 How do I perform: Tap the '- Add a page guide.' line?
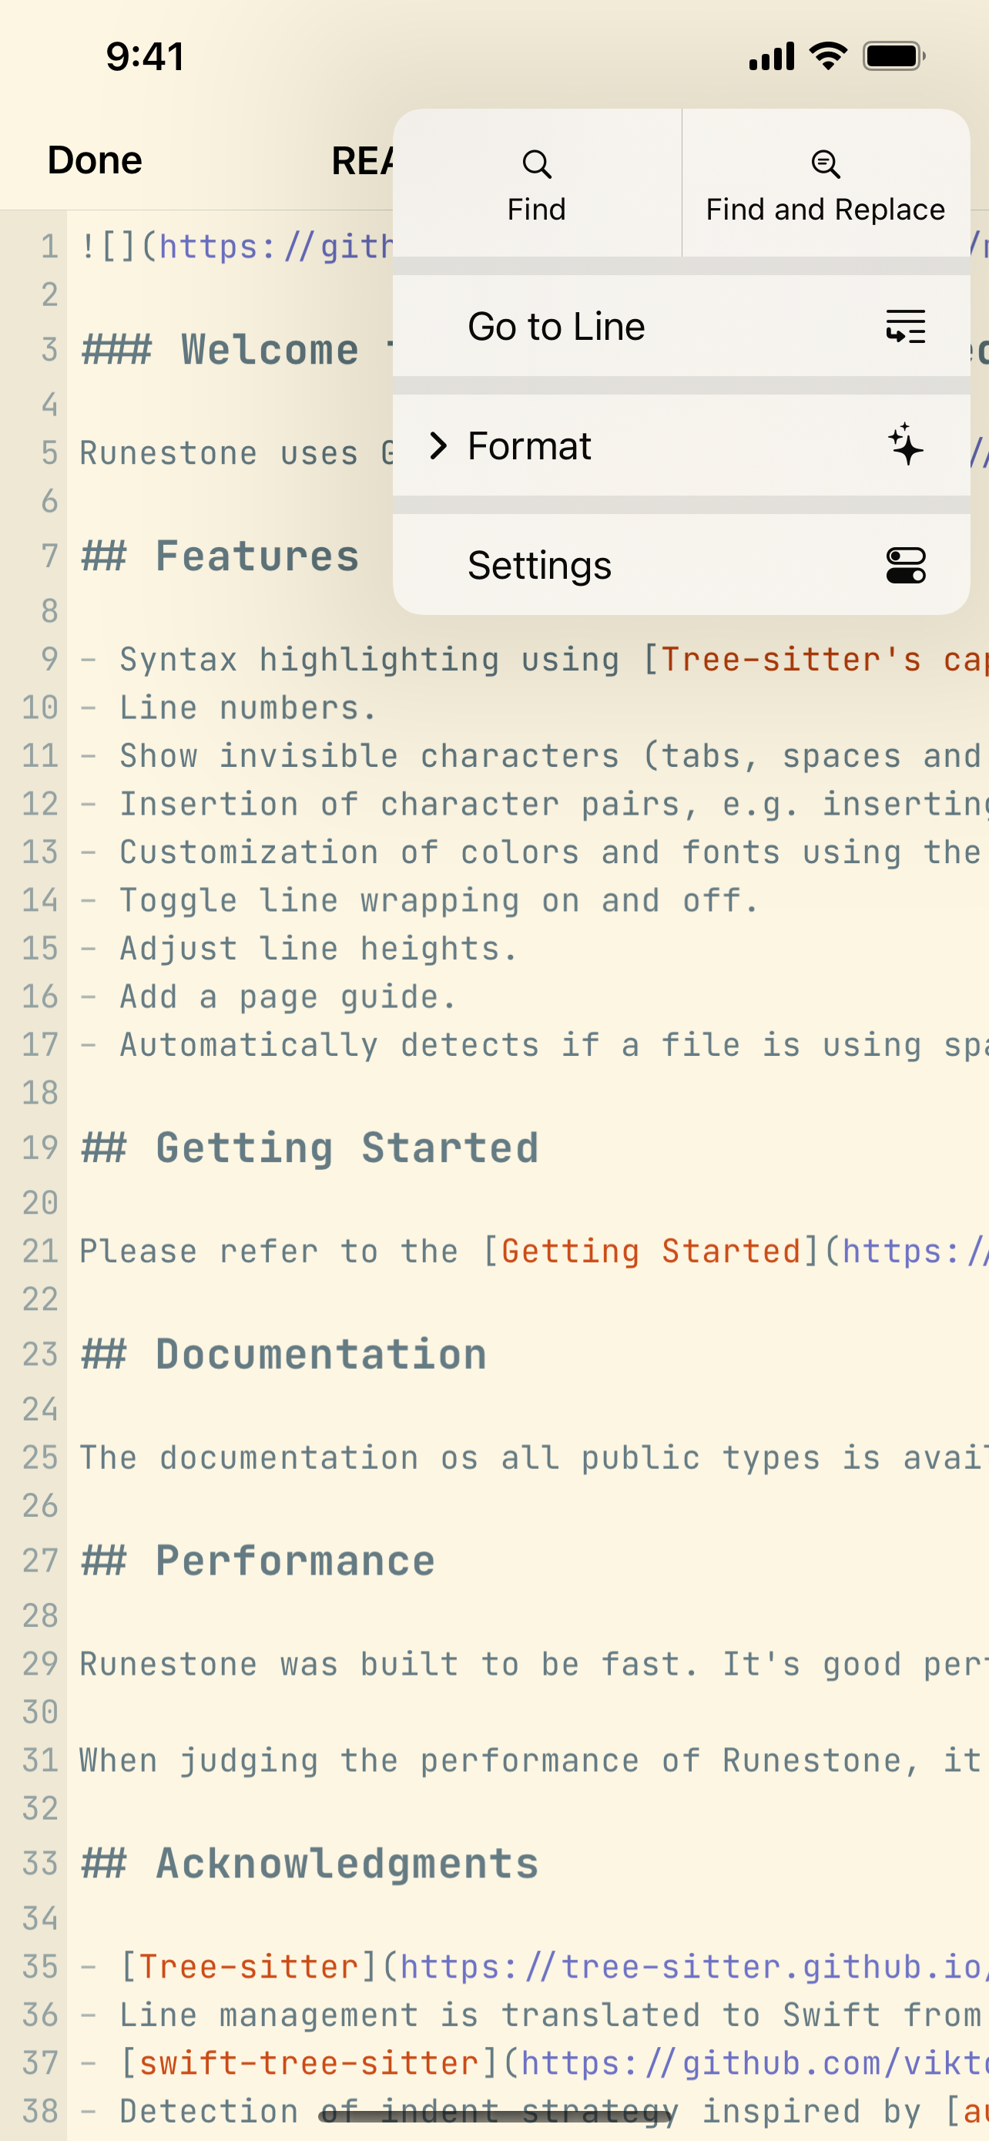point(268,997)
